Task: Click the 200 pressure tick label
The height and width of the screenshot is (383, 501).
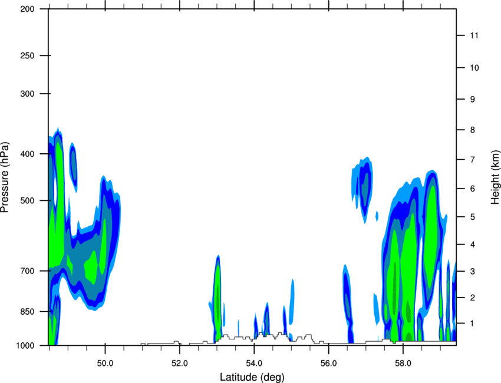Action: [x=27, y=9]
